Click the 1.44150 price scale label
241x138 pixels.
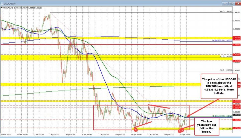pos(237,12)
